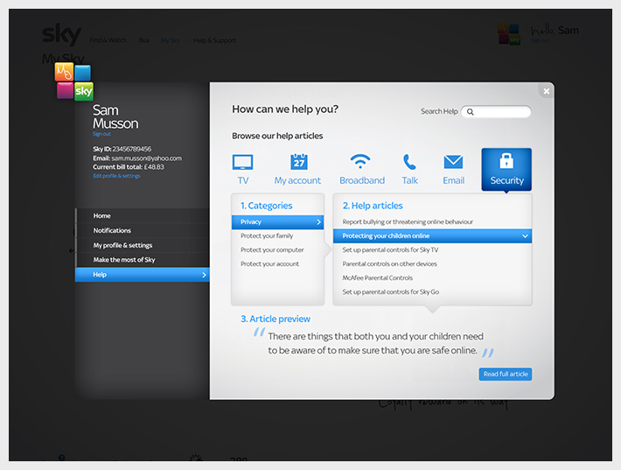Go to Home in sidebar
Image resolution: width=621 pixels, height=470 pixels.
pyautogui.click(x=143, y=215)
